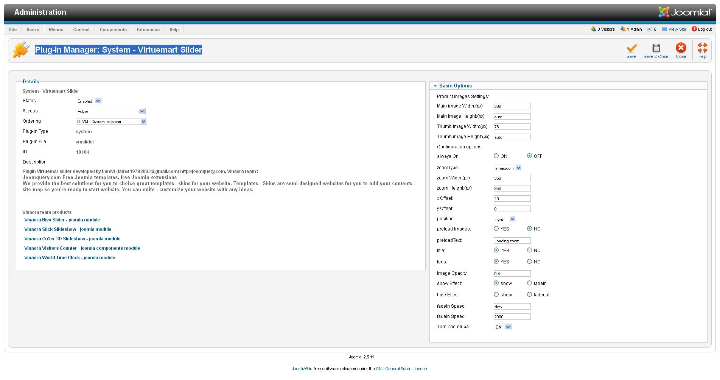
Task: Click Thumb image Width field
Action: click(x=512, y=127)
